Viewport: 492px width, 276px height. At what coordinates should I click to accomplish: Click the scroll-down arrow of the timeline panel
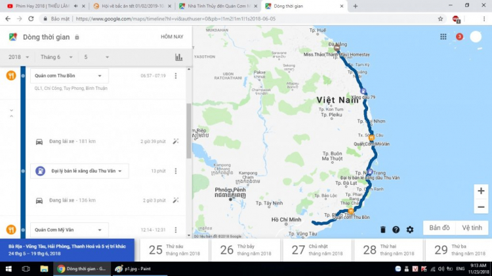(188, 235)
